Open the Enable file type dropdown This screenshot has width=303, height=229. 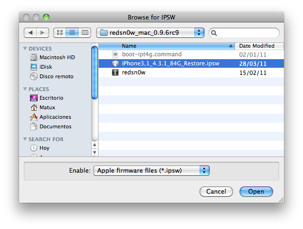151,170
